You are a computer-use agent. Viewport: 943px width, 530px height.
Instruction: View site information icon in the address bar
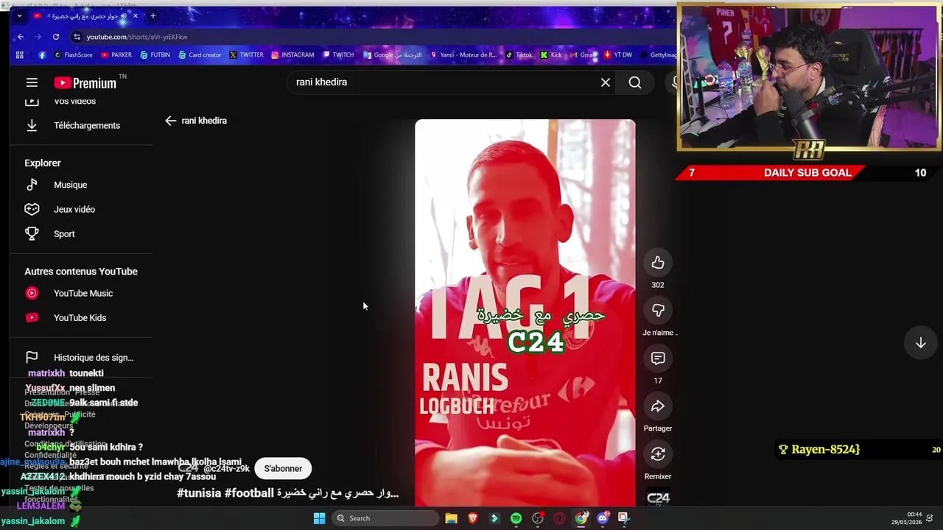pyautogui.click(x=77, y=37)
